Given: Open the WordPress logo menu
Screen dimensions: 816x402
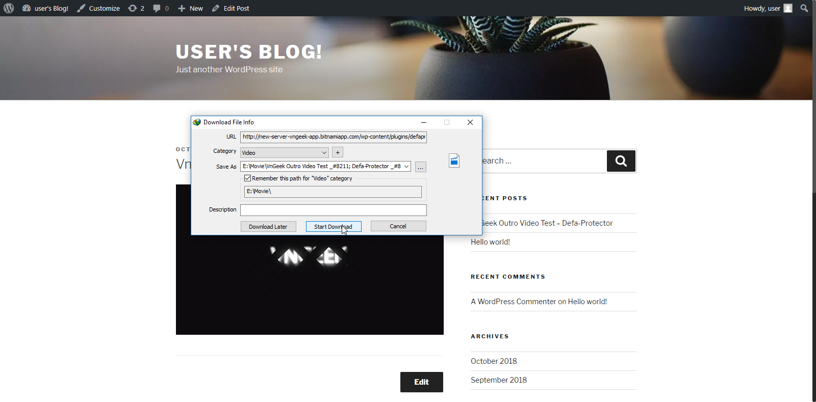Looking at the screenshot, I should tap(9, 8).
